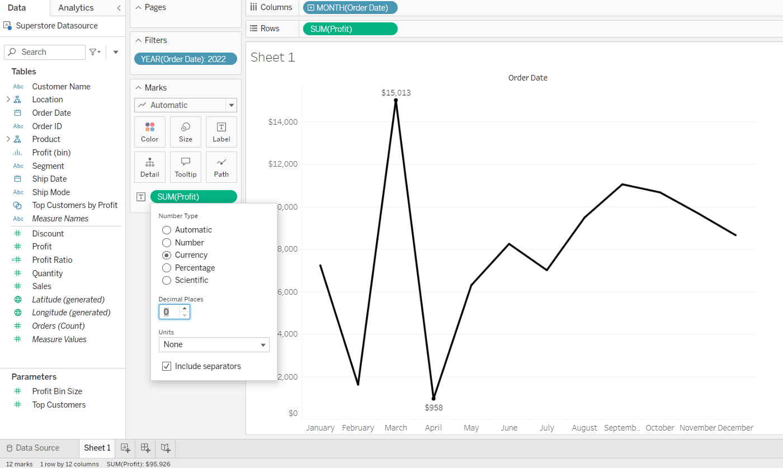Click the new story icon

coord(166,448)
